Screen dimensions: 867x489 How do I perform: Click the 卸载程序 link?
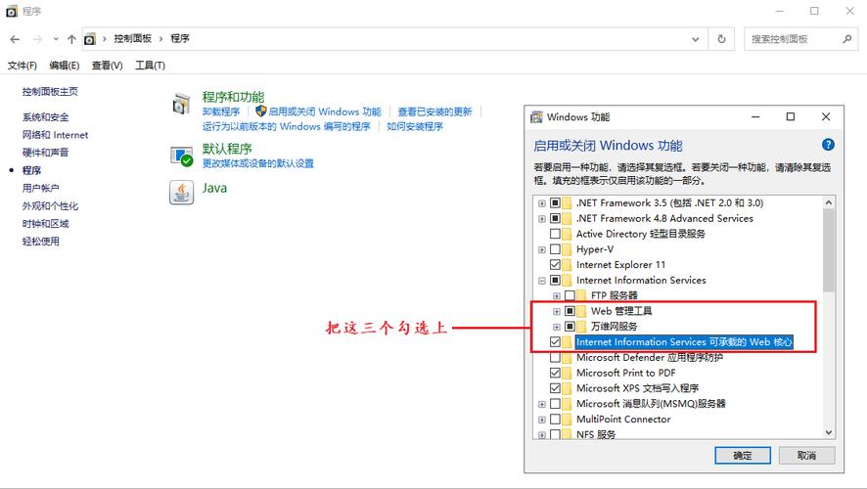tap(220, 111)
